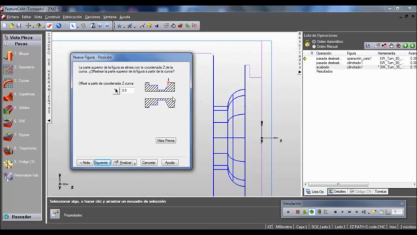Open the Vista menu
The height and width of the screenshot is (235, 417).
[38, 17]
